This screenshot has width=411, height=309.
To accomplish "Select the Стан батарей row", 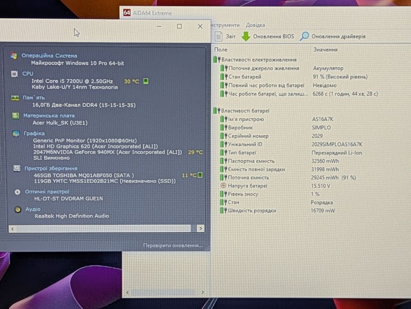I will pos(294,77).
